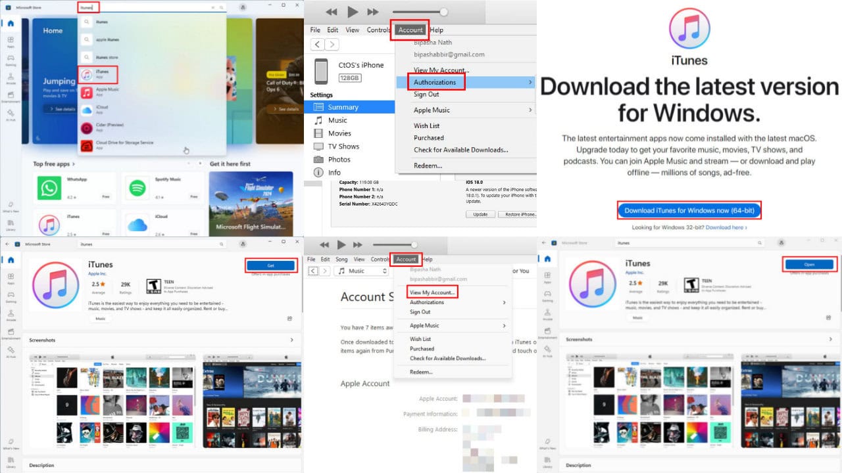
Task: Expand the highlighted Authorizations submenu
Action: pos(435,82)
